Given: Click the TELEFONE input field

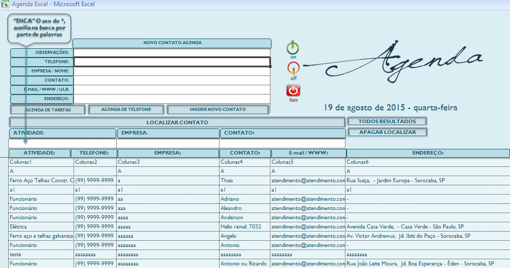Looking at the screenshot, I should (x=172, y=62).
